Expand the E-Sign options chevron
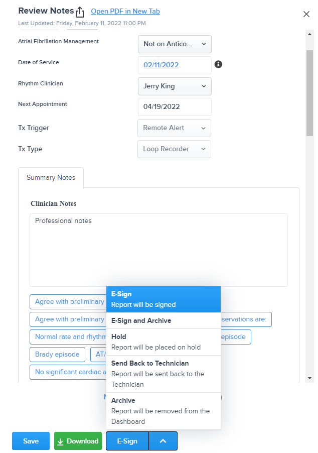The image size is (318, 453). coord(163,441)
